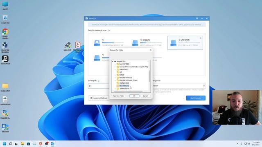Click the unnamed partition drive icon

point(97,58)
